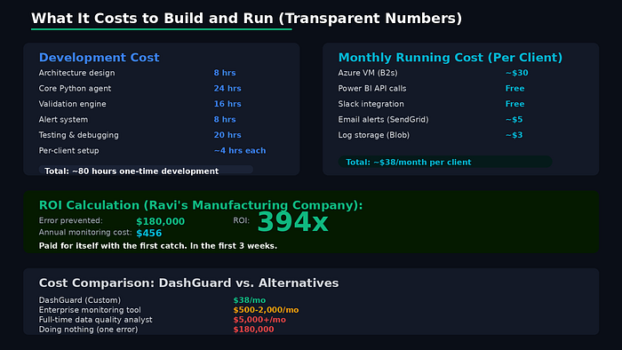
Task: Click the 'Per-client setup' label
Action: coord(68,151)
